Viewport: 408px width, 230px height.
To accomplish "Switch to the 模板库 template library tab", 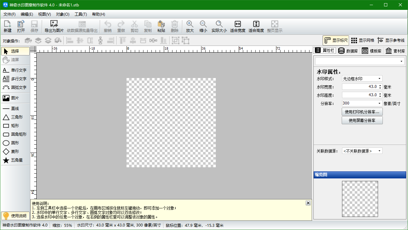I will pos(371,51).
